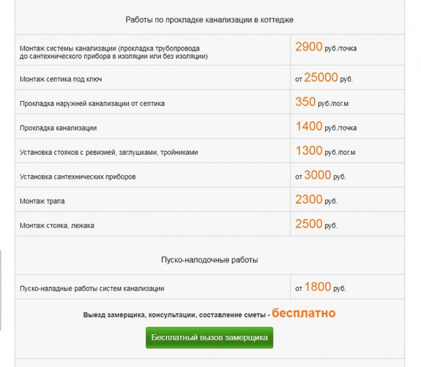Screen dimensions: 421x367
Task: Click the 2900 руб./точка price
Action: 326,47
